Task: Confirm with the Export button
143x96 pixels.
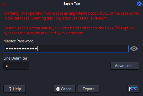Action: tap(88, 89)
